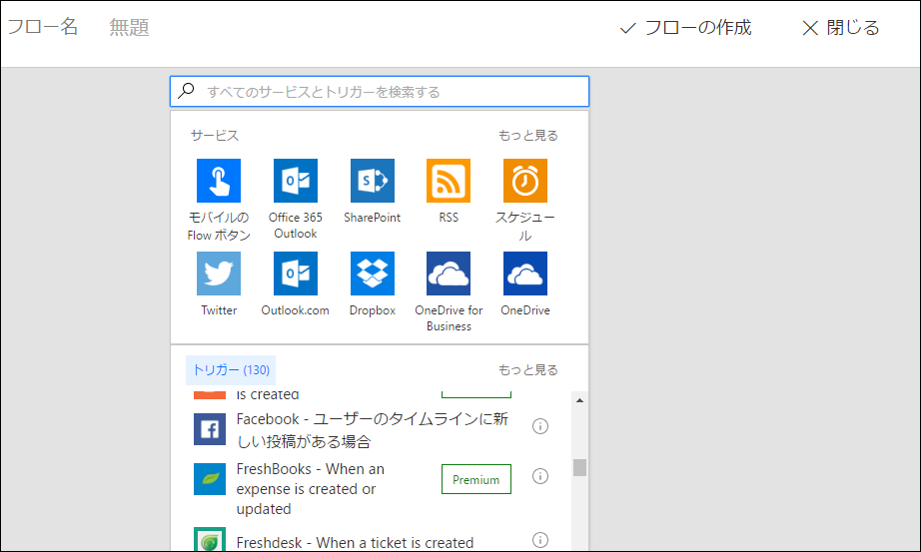Choose the Office 365 Outlook service

tap(296, 181)
